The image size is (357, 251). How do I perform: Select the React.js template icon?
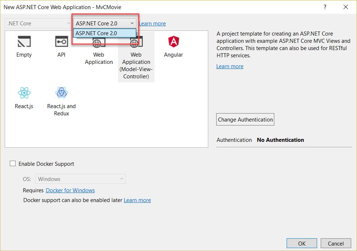click(x=24, y=93)
